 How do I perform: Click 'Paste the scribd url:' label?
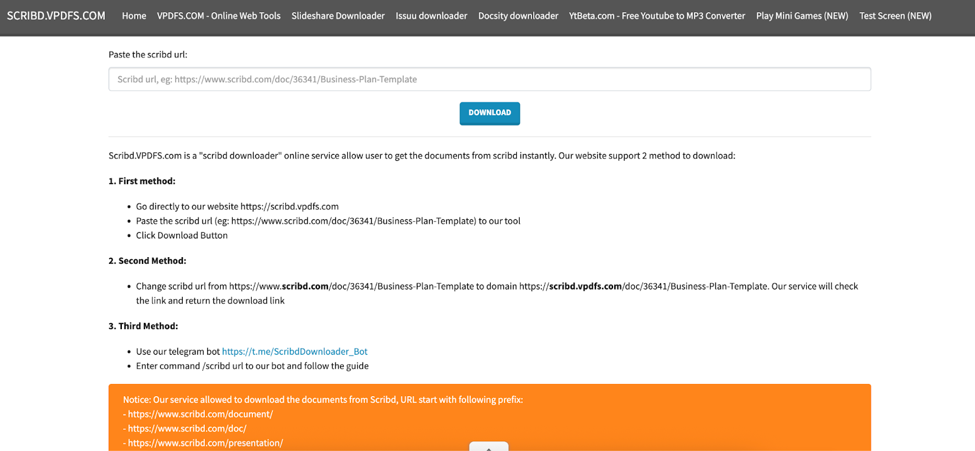(x=148, y=55)
